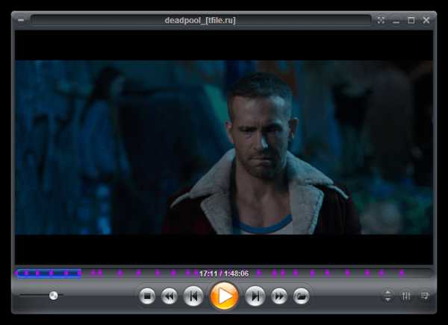The image size is (448, 325).
Task: Close the player window
Action: (x=426, y=20)
